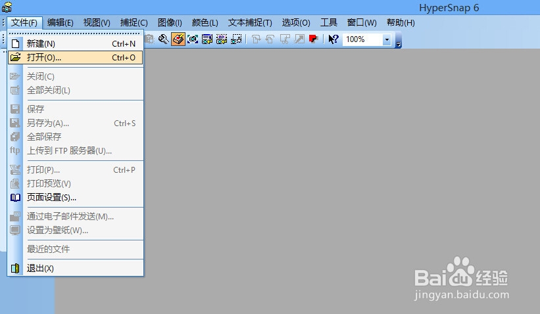The height and width of the screenshot is (314, 540).
Task: Click 打印(P)... menu entry
Action: tap(75, 170)
